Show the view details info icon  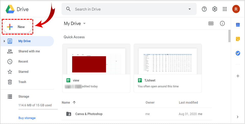click(222, 24)
